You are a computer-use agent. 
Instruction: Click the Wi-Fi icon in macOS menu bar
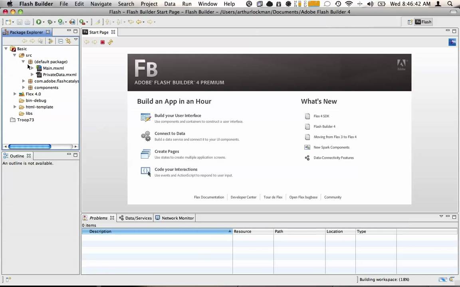click(x=349, y=4)
